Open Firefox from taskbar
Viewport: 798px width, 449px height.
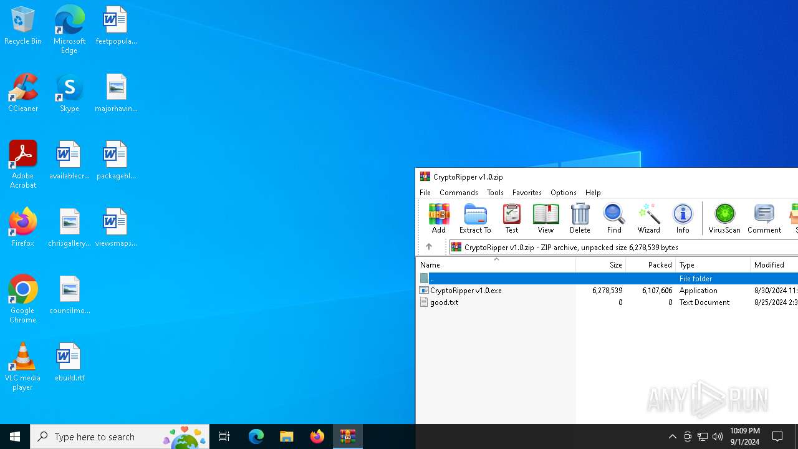point(317,437)
